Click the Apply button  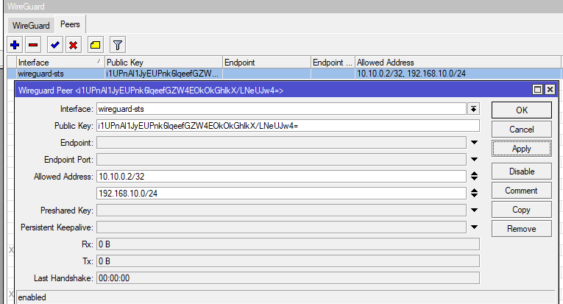(x=521, y=149)
